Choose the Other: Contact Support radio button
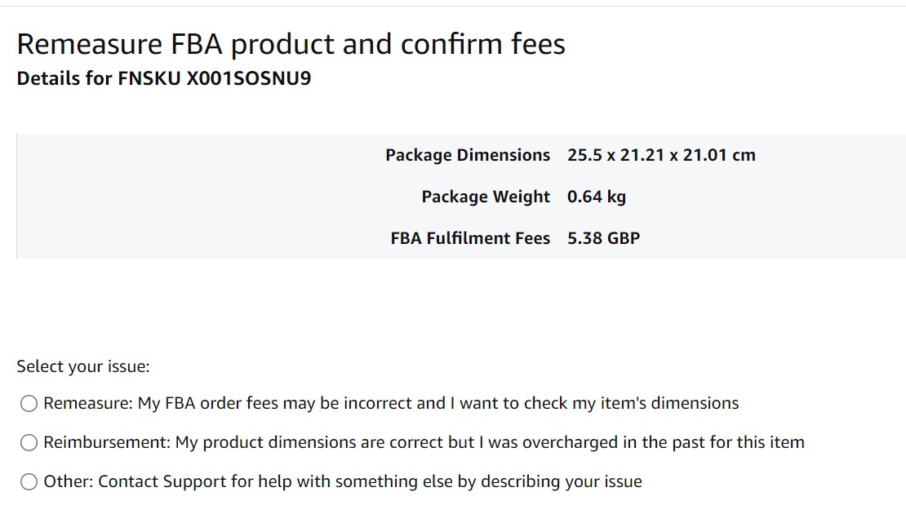This screenshot has height=514, width=906. tap(29, 481)
